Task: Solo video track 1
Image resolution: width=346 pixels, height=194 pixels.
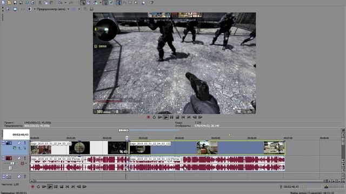Action: (25, 143)
